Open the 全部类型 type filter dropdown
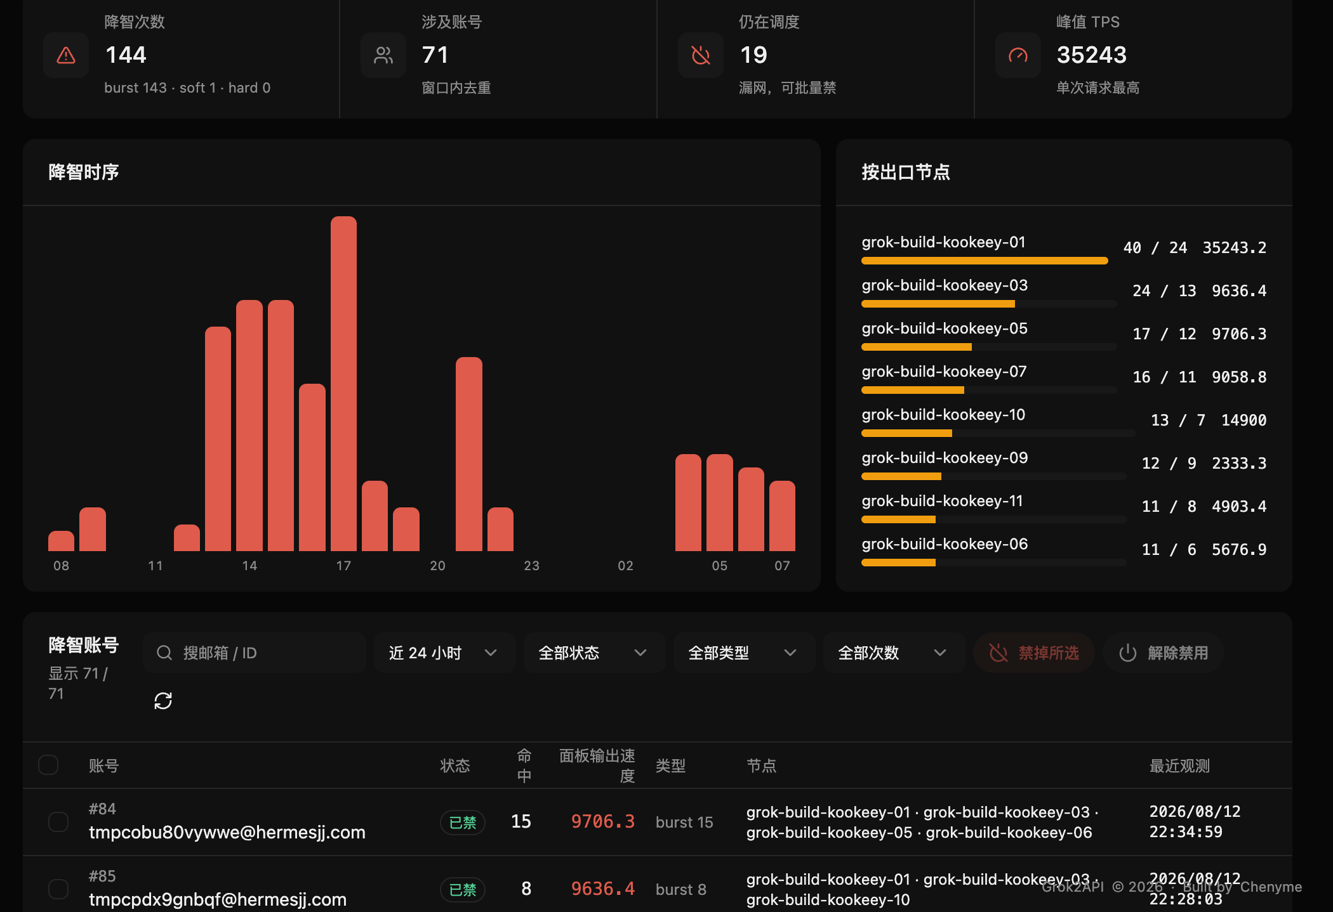Screen dimensions: 1333x912 pyautogui.click(x=743, y=653)
